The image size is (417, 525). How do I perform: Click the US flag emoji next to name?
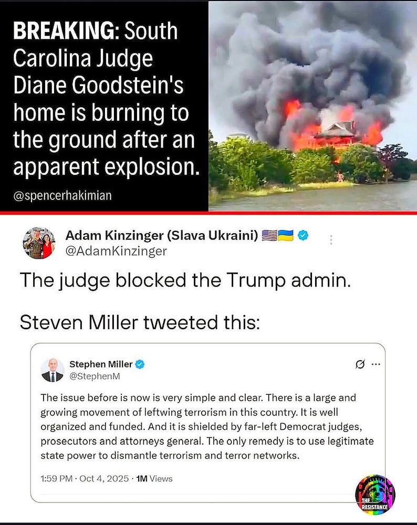[x=269, y=236]
